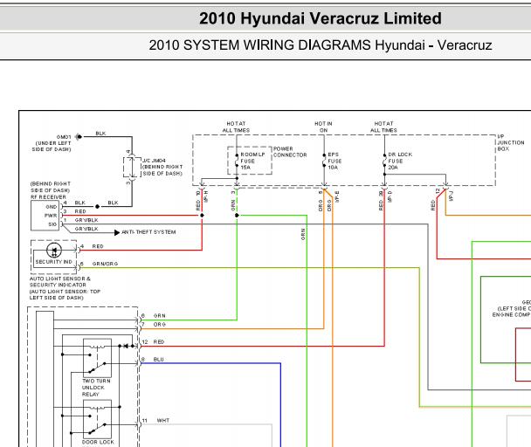Click 'AUTO LIGHT SENSOR & SECURITY INDICATOR' caption
Viewport: 531px width, 447px height.
(60, 282)
